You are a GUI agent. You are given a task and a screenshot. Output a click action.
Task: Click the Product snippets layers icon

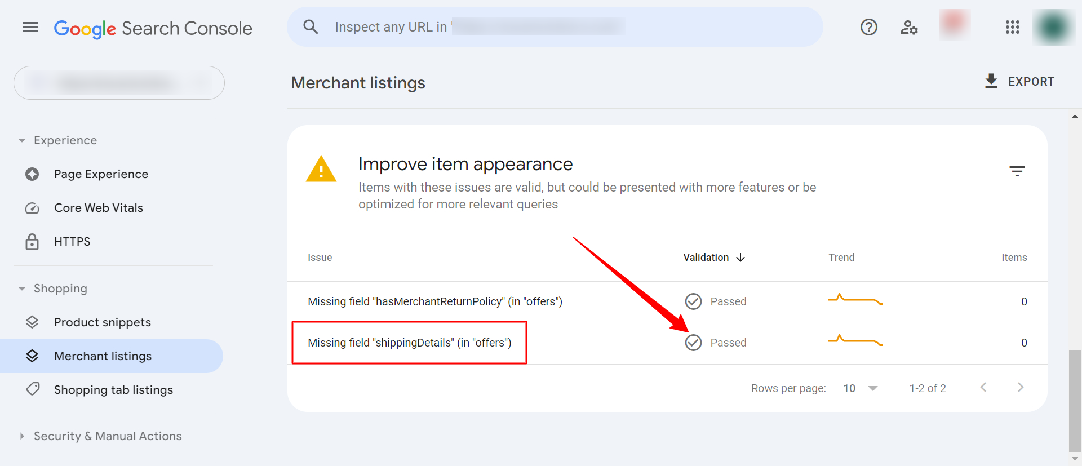click(x=32, y=322)
